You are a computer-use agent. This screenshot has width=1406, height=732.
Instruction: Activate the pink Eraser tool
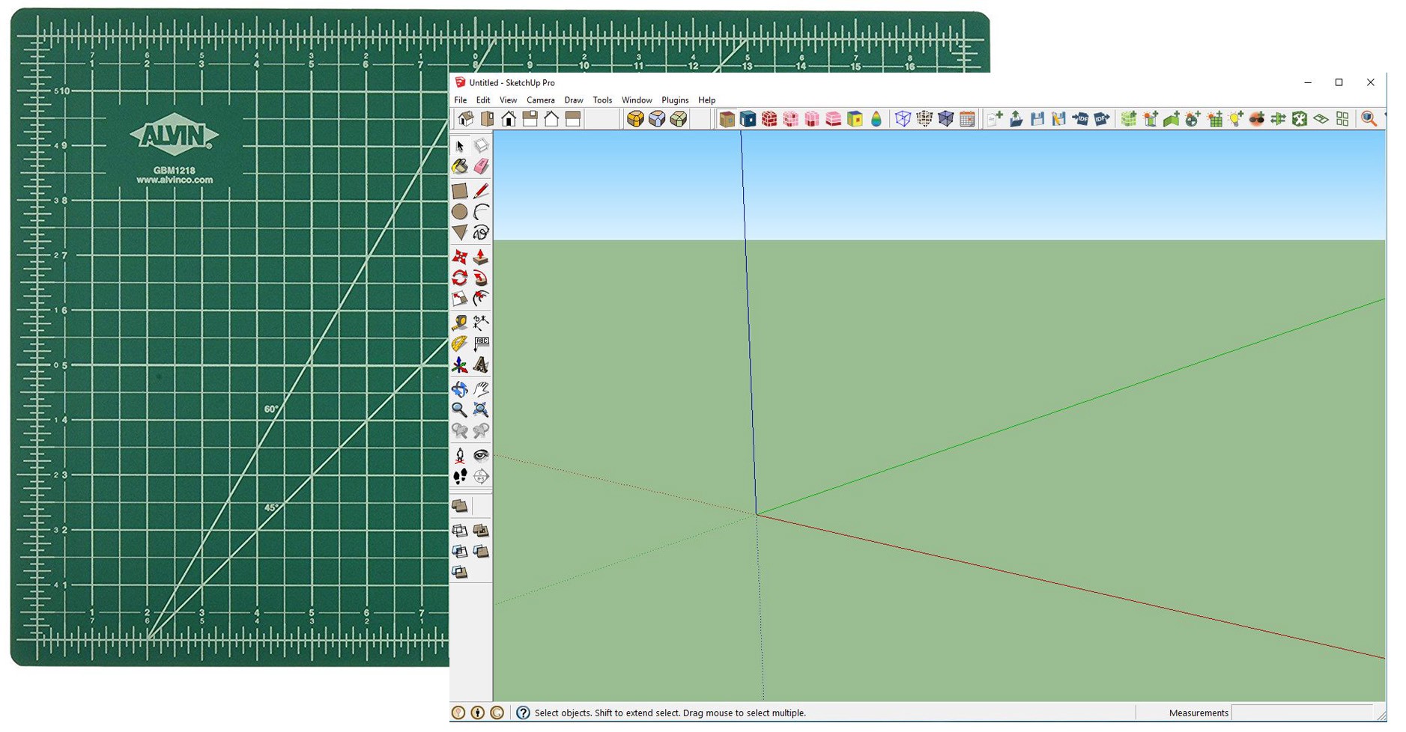click(481, 167)
